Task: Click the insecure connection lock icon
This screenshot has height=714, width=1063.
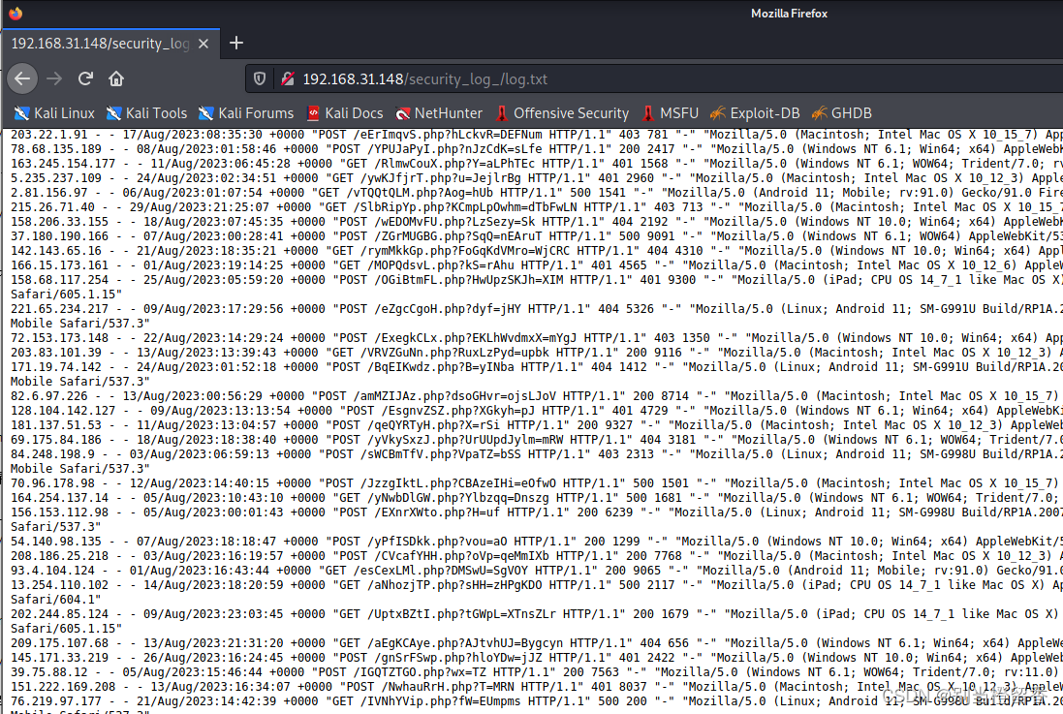Action: (x=288, y=78)
